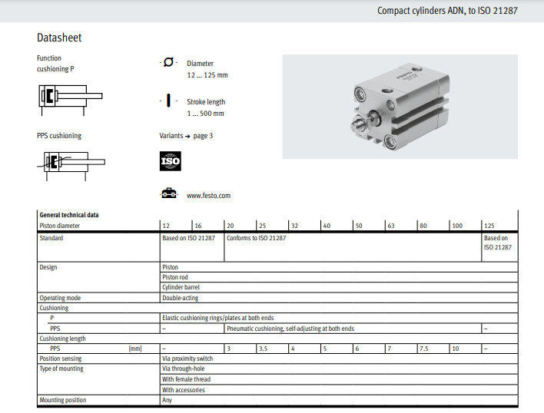The height and width of the screenshot is (413, 544).
Task: Click the 'General technical data' table heading
Action: point(69,215)
